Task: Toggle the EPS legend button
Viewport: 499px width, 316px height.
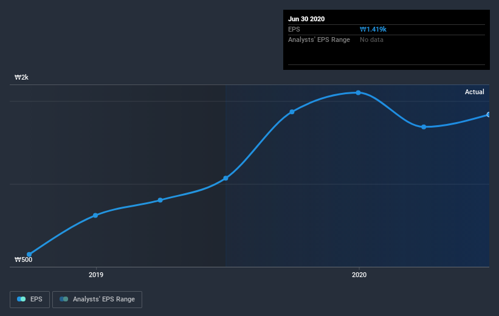Action: (x=30, y=299)
